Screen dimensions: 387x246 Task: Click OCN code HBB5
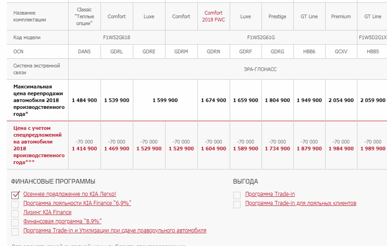point(373,51)
